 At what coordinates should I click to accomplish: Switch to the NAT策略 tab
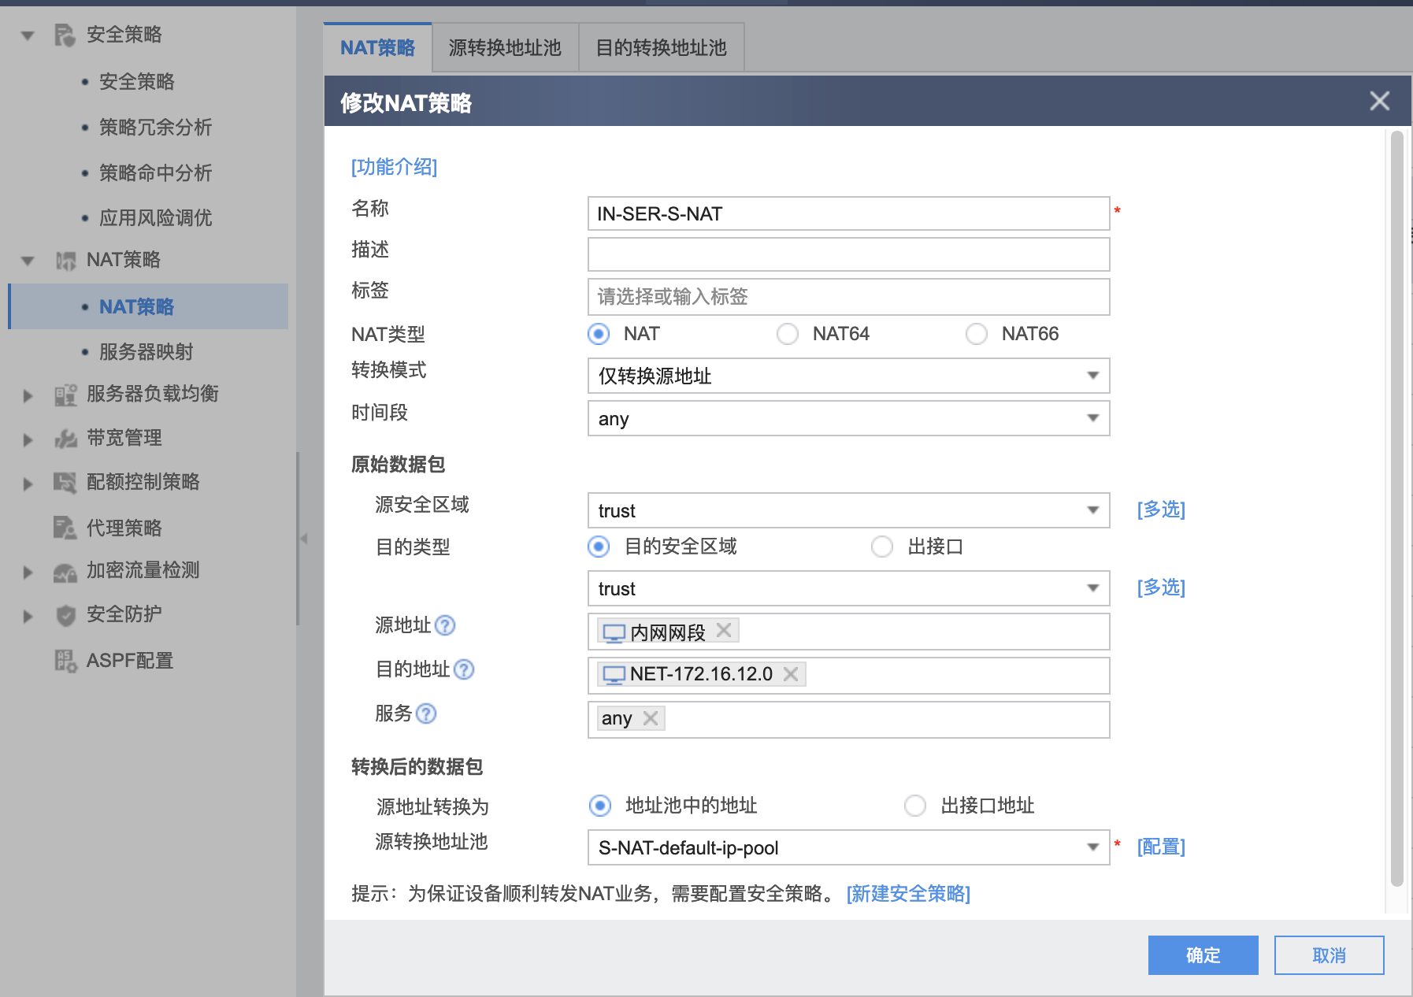tap(377, 48)
